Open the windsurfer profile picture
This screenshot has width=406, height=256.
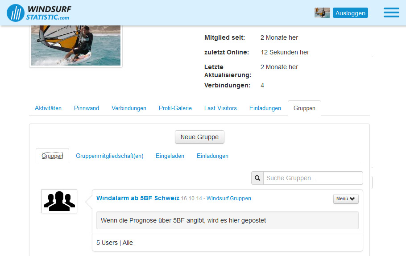[76, 45]
